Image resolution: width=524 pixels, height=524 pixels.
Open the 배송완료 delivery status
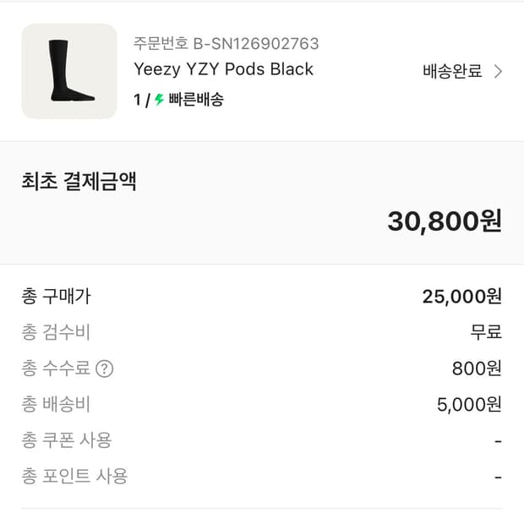pyautogui.click(x=452, y=72)
